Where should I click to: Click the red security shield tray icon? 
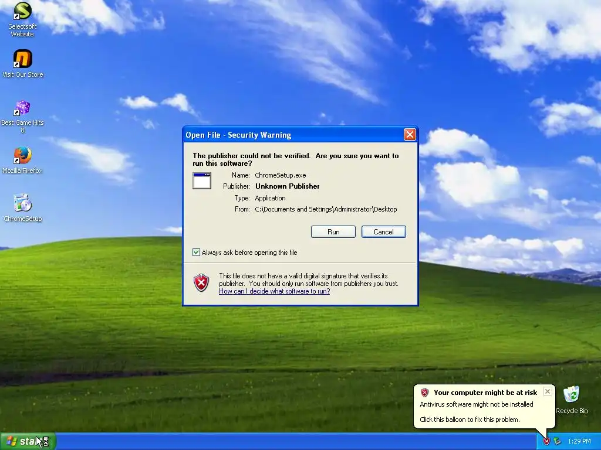(x=546, y=442)
